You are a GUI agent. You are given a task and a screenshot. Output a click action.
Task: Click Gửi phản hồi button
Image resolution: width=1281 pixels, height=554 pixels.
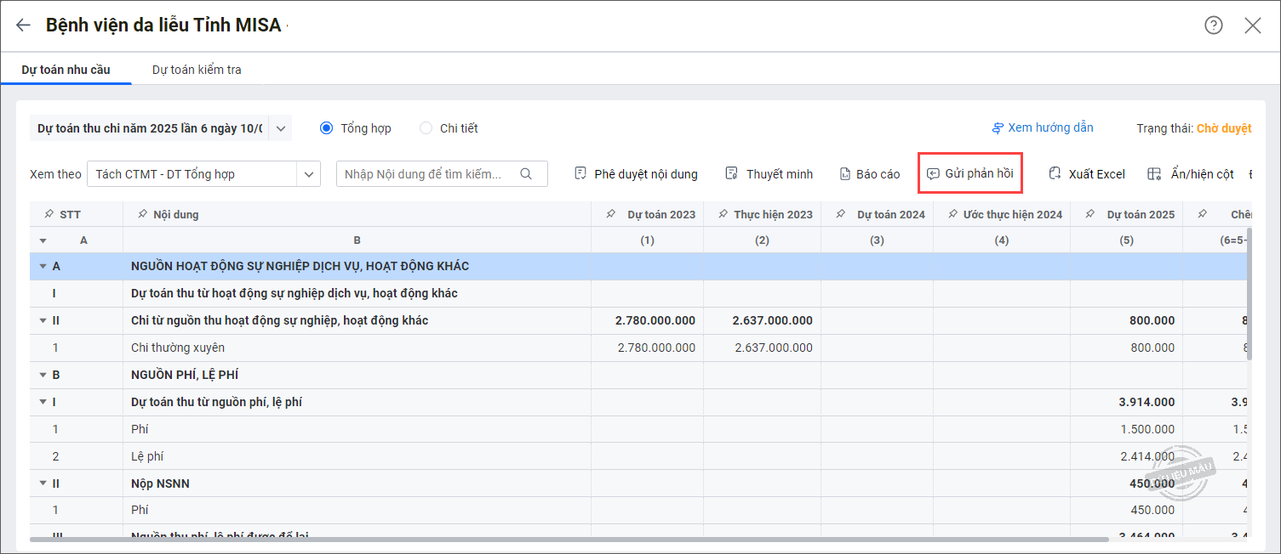[x=970, y=173]
